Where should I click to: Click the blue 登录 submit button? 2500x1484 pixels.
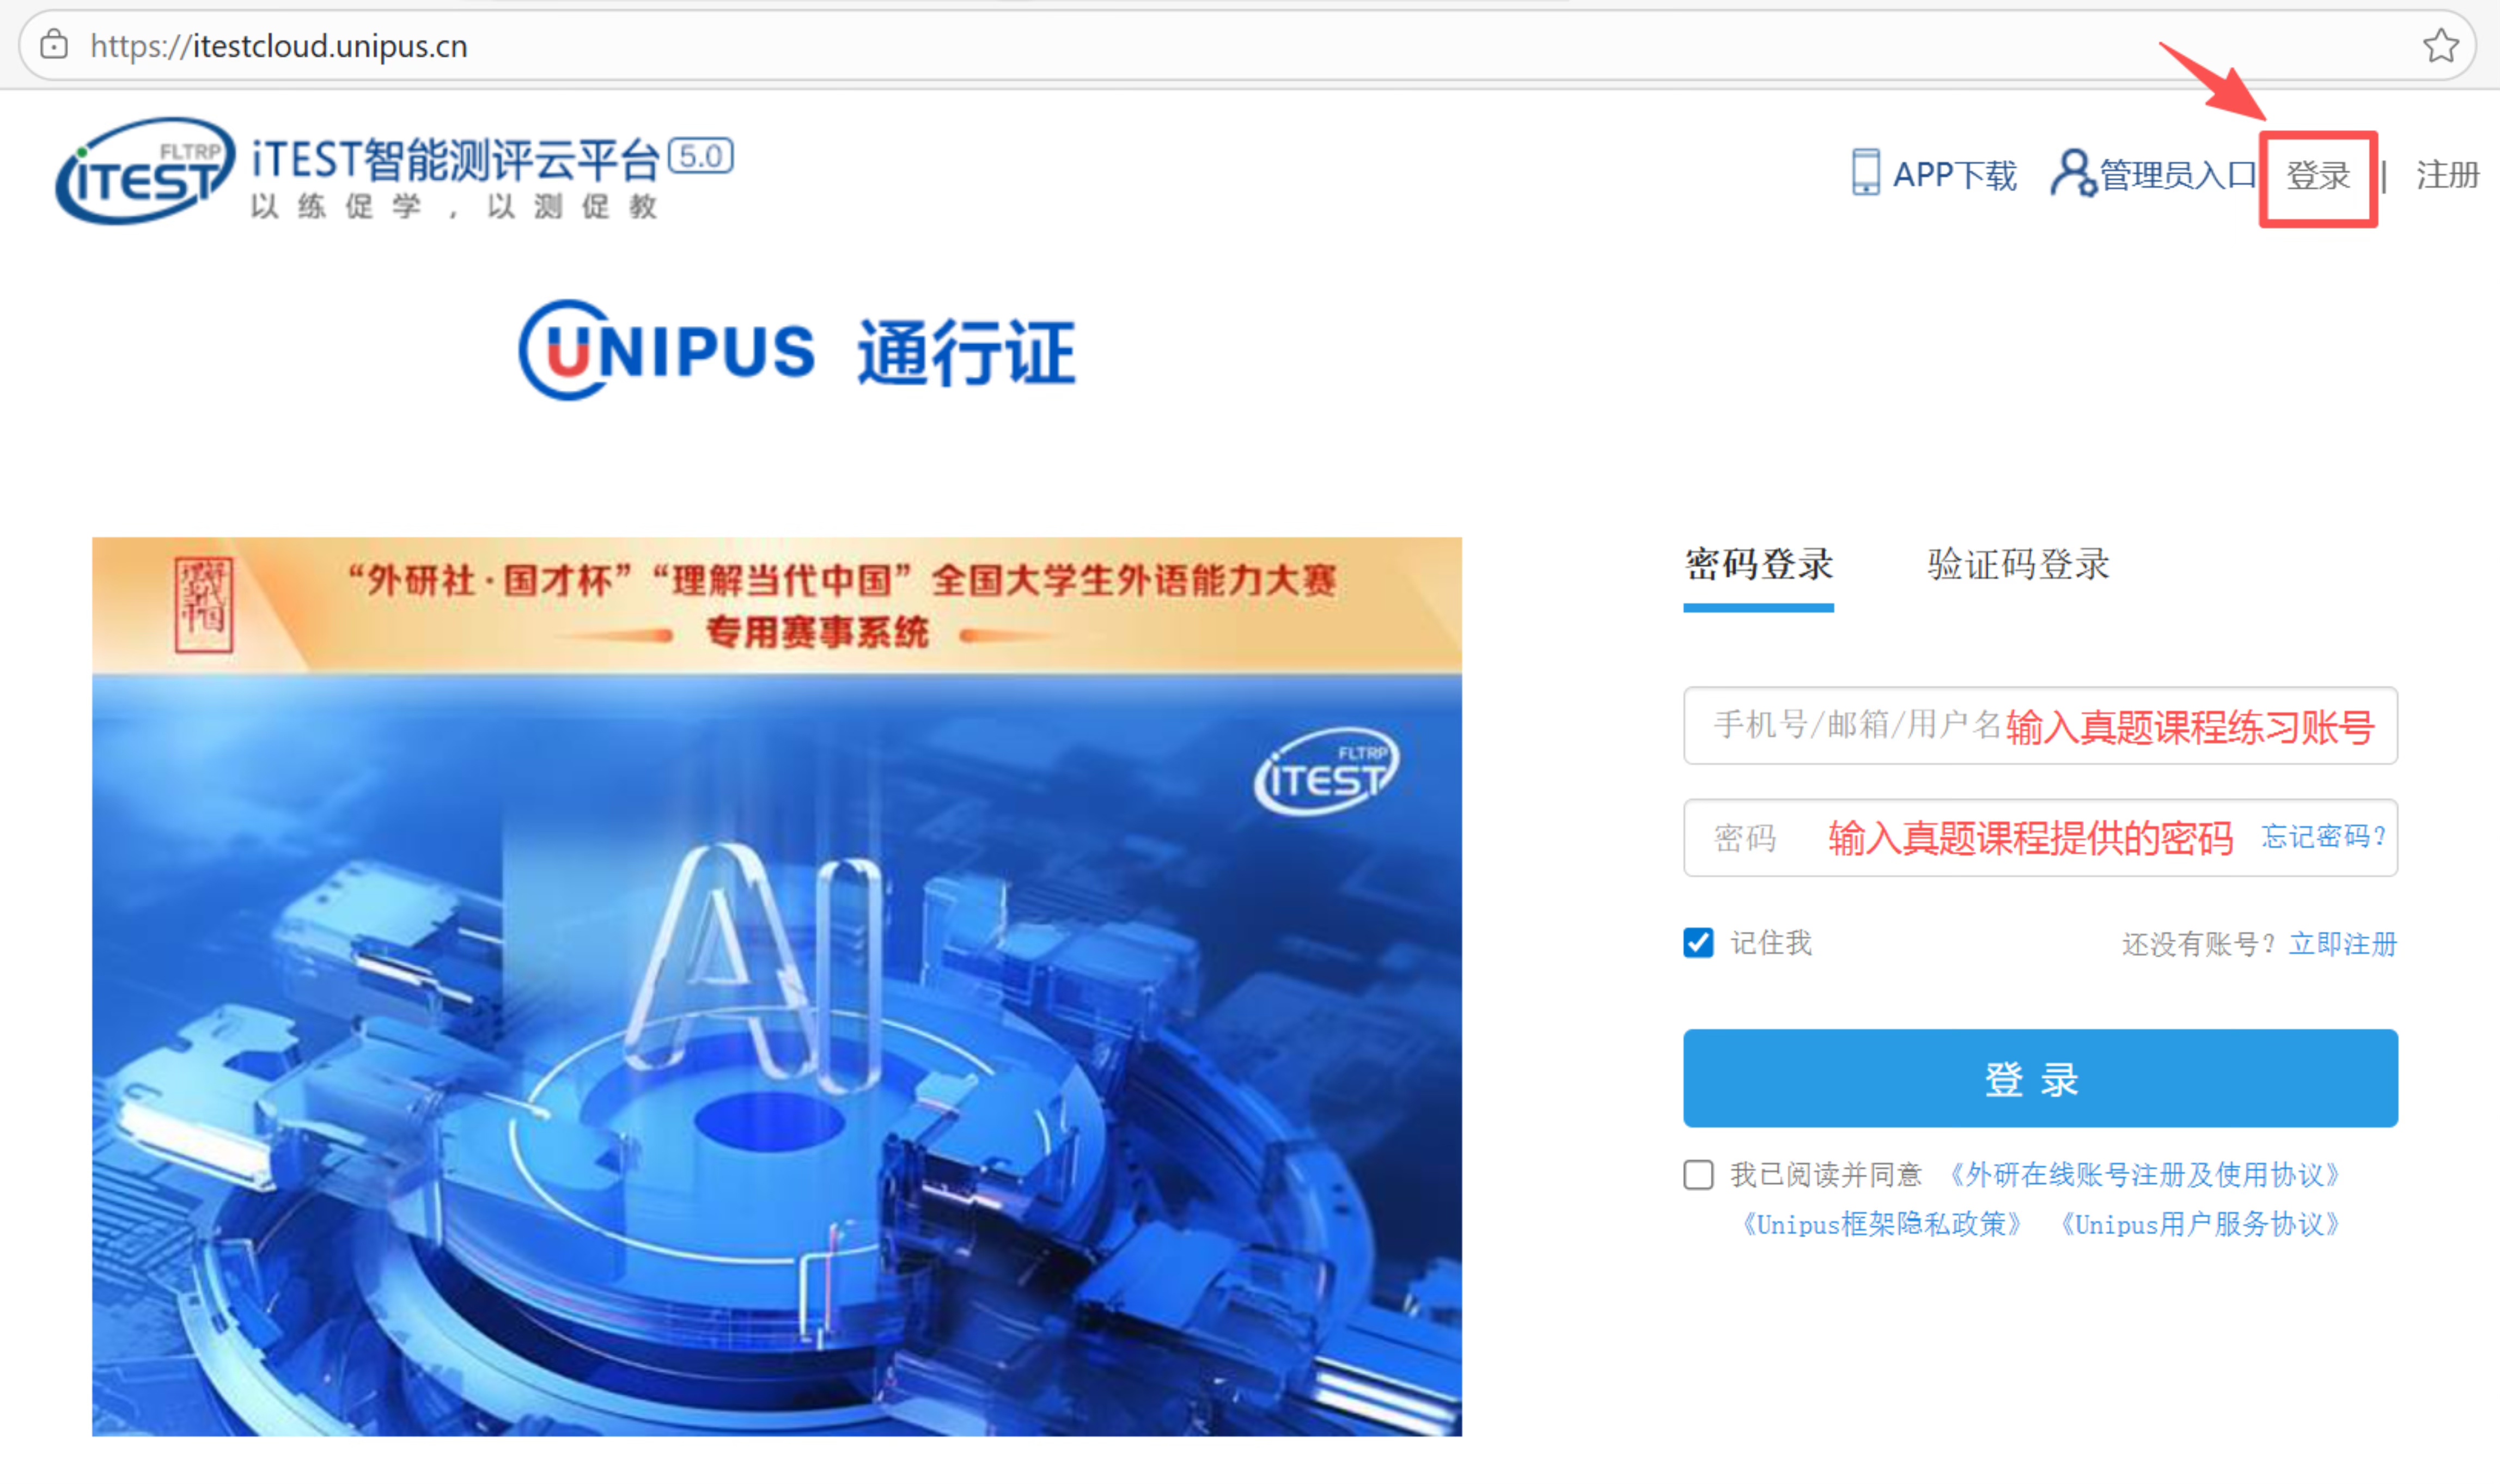pyautogui.click(x=2040, y=1079)
